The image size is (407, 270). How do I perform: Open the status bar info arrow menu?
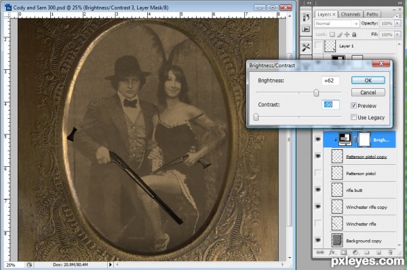(x=111, y=265)
